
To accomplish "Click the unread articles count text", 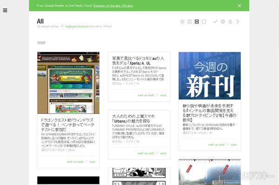I will pyautogui.click(x=48, y=26).
